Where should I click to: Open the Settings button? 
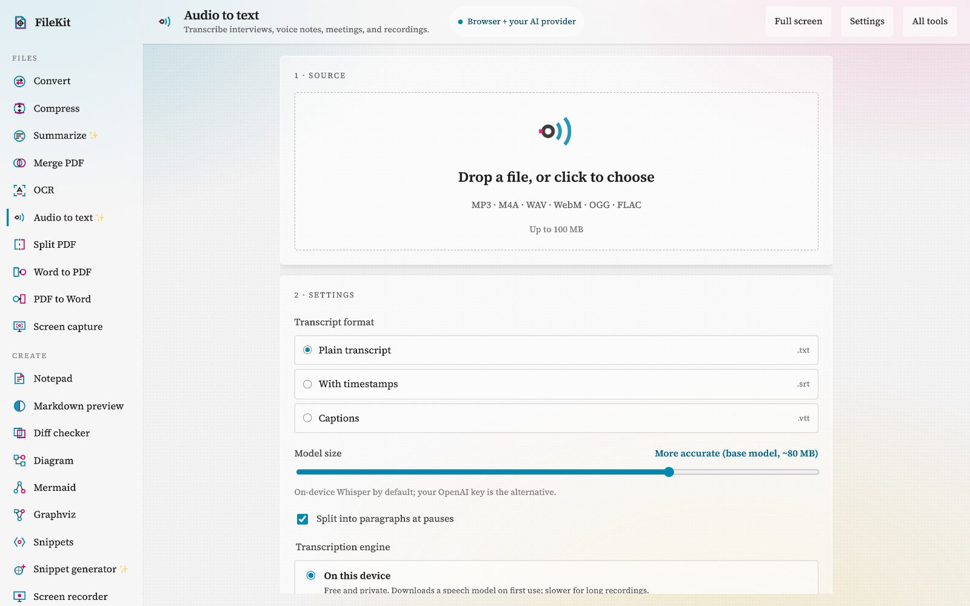[867, 21]
